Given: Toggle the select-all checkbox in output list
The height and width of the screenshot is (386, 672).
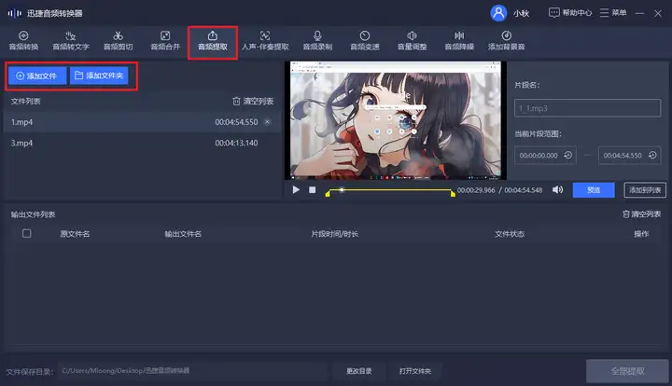Looking at the screenshot, I should click(x=26, y=233).
